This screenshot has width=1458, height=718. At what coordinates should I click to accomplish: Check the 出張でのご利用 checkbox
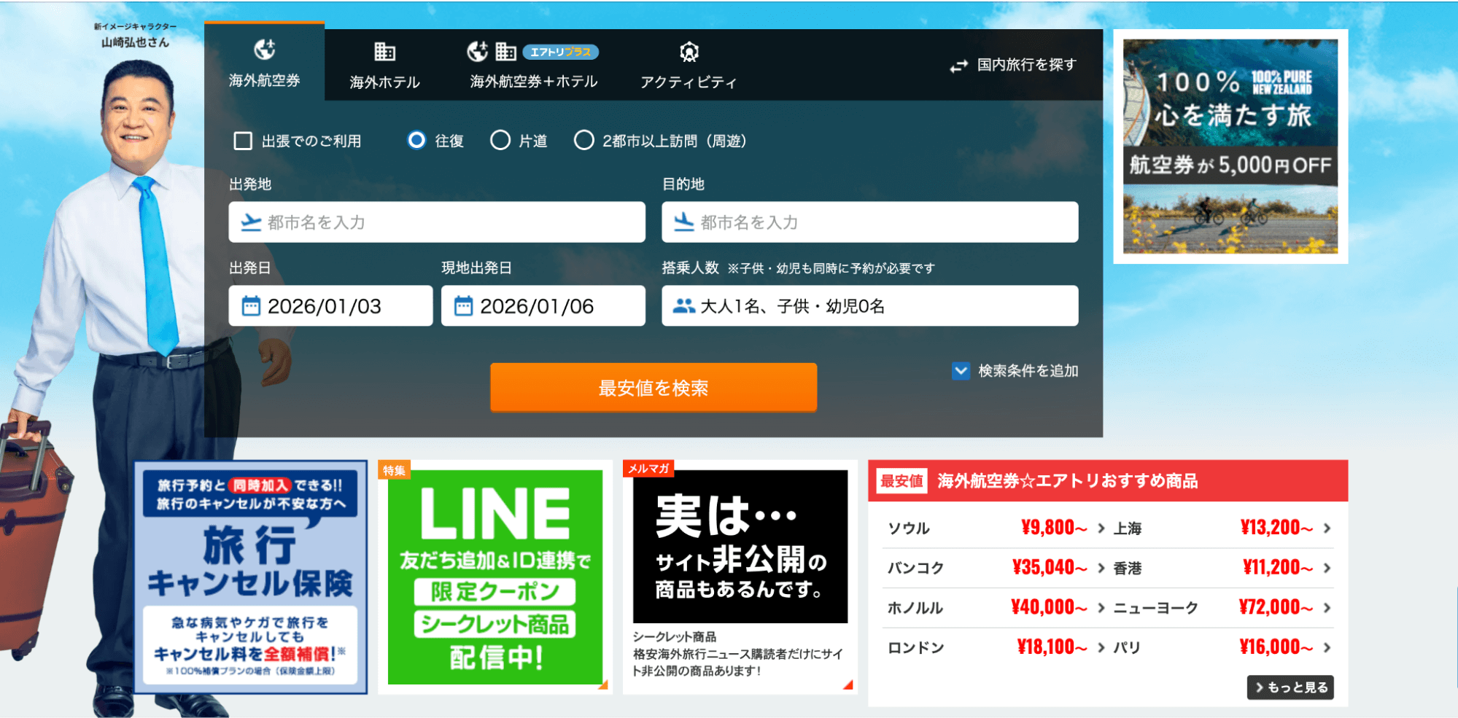[x=243, y=141]
